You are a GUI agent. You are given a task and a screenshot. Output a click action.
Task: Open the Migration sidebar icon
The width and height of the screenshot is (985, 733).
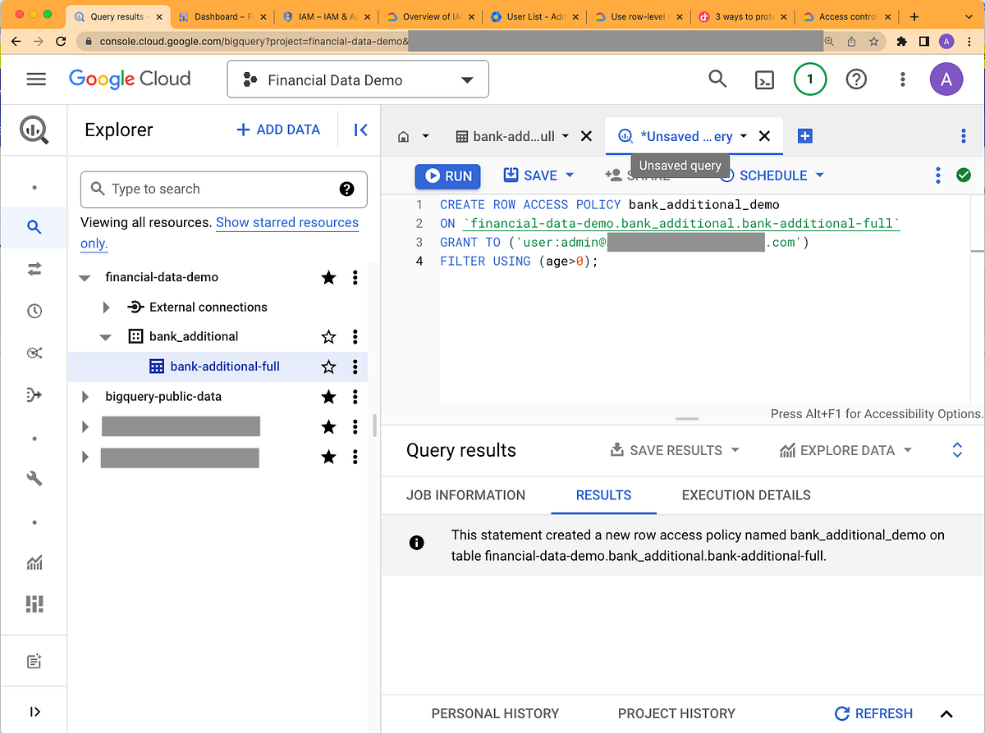(x=34, y=394)
